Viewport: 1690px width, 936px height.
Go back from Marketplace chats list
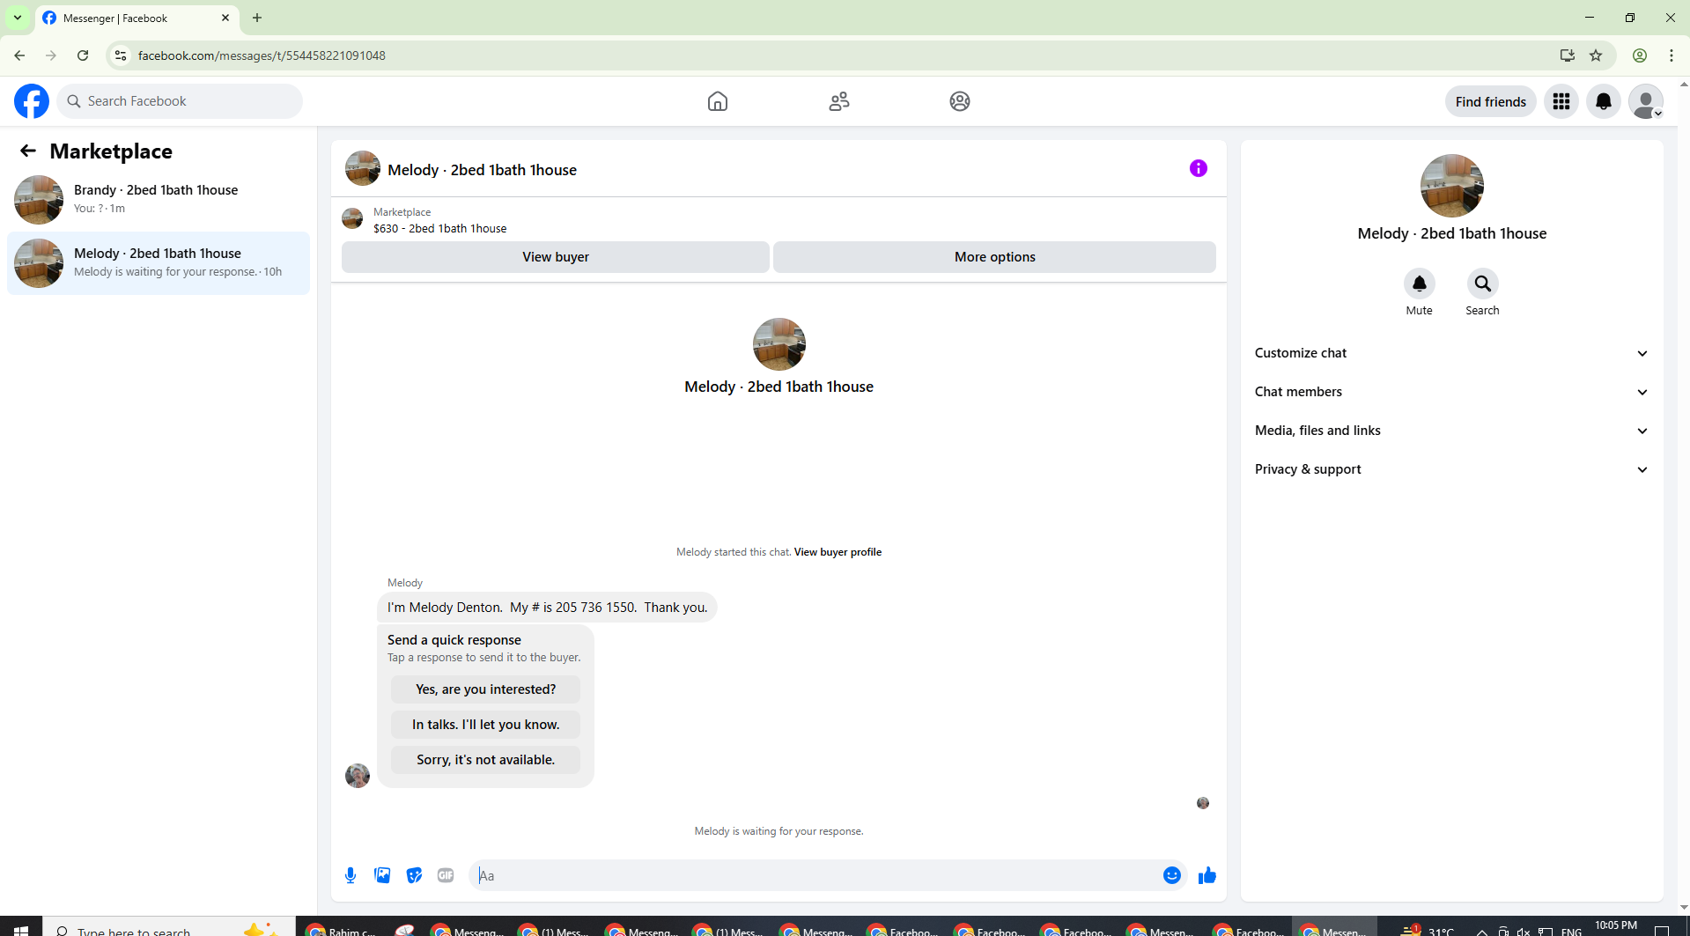[x=28, y=151]
